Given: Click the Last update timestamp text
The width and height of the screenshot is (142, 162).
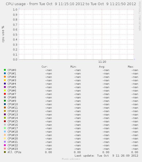Looking at the screenshot, I should point(106,156).
